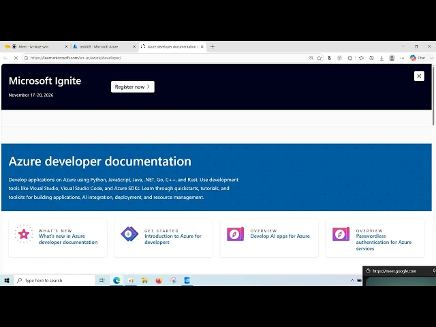
Task: Open Introduction to Azure for developers link
Action: (173, 239)
